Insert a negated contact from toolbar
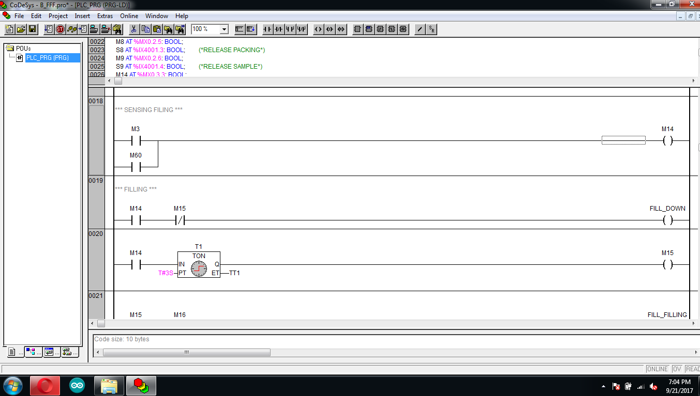 pyautogui.click(x=279, y=29)
